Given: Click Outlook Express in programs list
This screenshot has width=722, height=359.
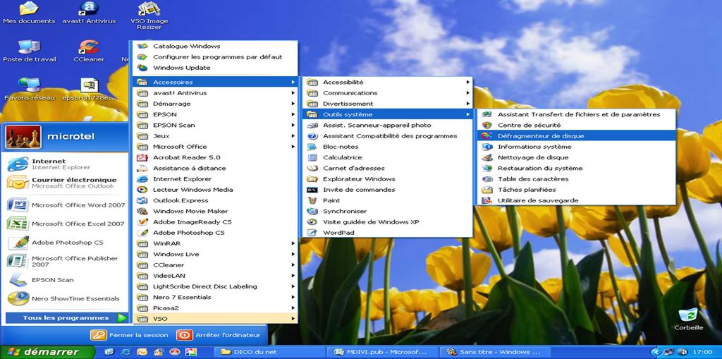Looking at the screenshot, I should pos(215,200).
